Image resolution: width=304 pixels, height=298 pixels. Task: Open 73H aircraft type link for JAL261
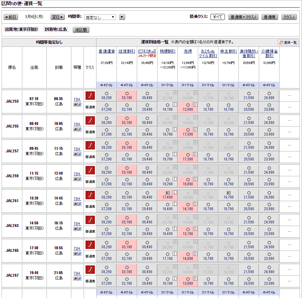tap(77, 199)
